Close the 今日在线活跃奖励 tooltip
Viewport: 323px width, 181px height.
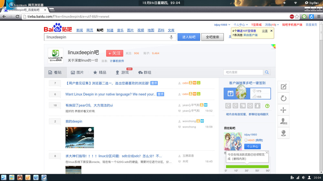pos(267,152)
